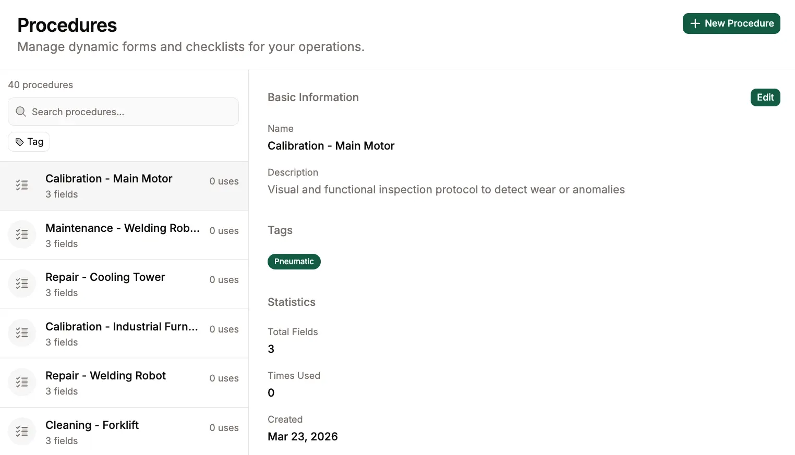The height and width of the screenshot is (455, 795).
Task: Open Repair - Cooling Tower procedure
Action: click(105, 277)
